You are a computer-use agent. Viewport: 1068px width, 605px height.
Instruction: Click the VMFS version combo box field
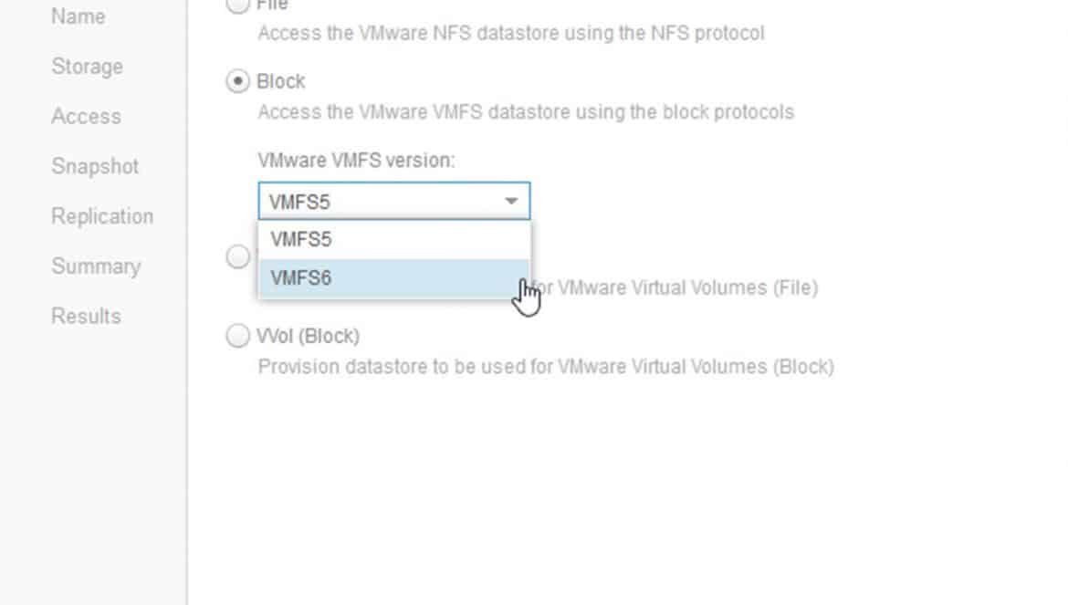click(393, 201)
